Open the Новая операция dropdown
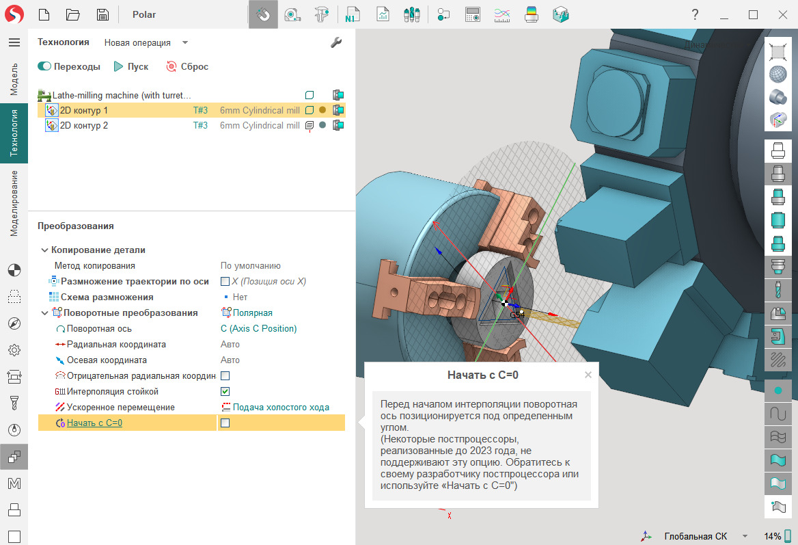798x545 pixels. pyautogui.click(x=185, y=42)
